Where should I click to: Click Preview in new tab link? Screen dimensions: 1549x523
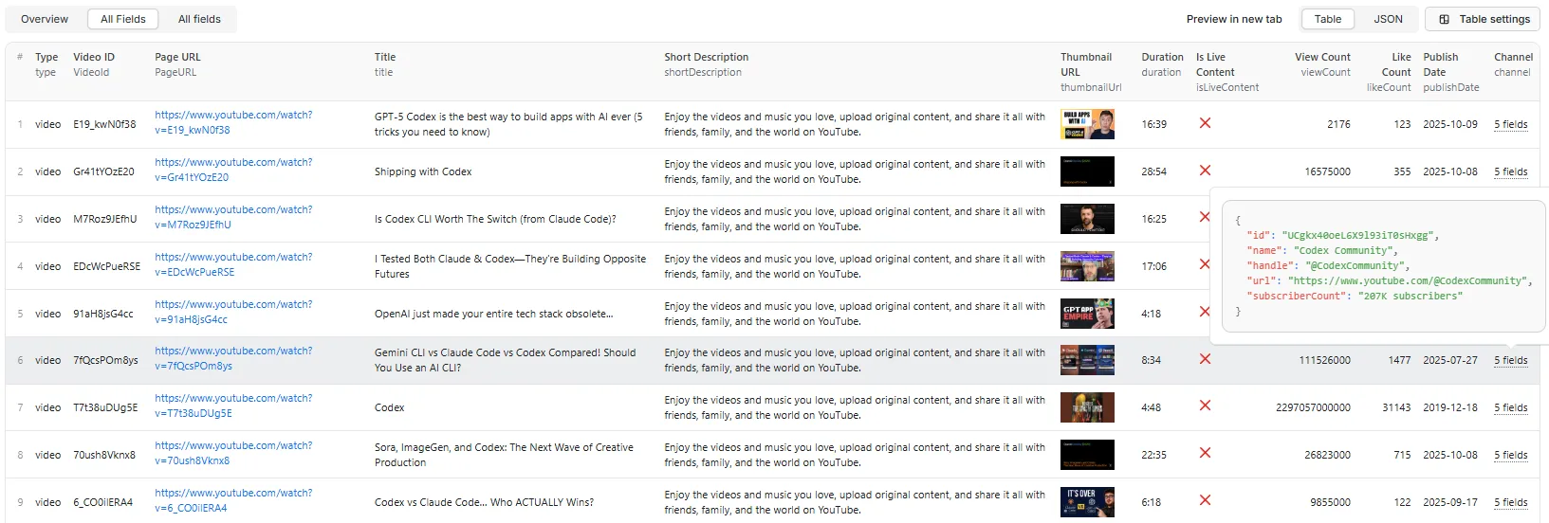point(1233,19)
